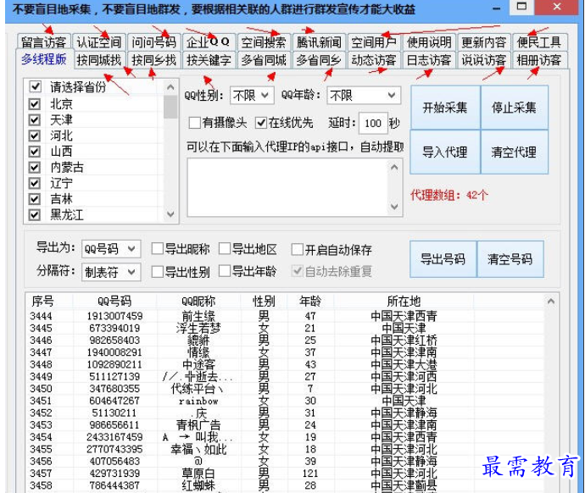Click the 导出号码 button
This screenshot has width=585, height=493.
[443, 259]
